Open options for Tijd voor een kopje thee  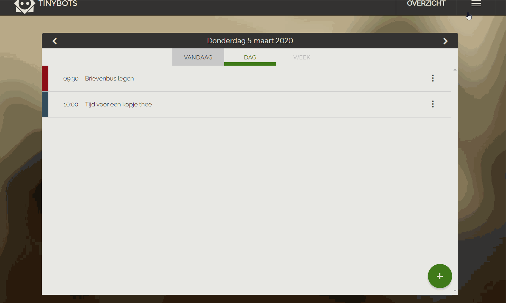[433, 104]
